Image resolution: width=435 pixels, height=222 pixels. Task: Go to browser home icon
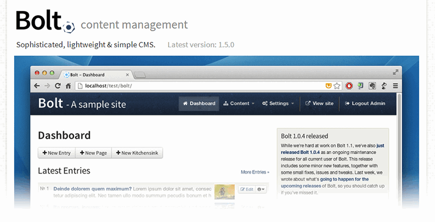69,86
